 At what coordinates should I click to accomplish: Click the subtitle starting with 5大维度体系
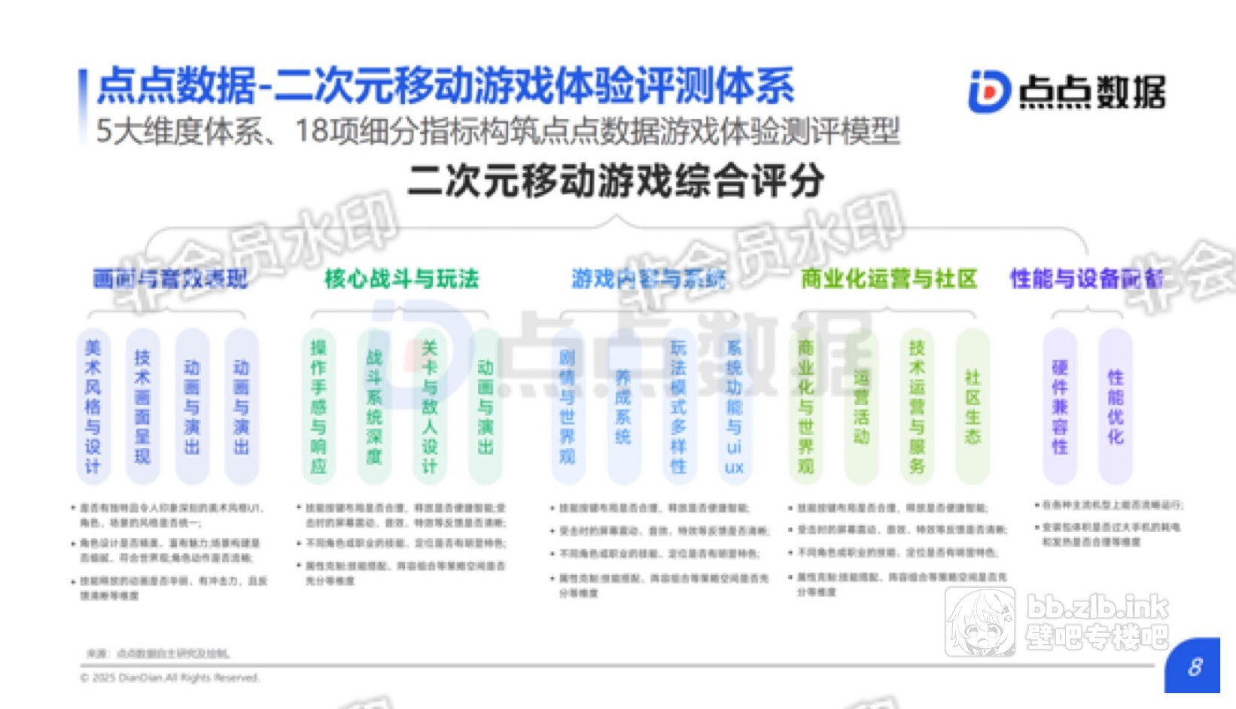[x=498, y=131]
